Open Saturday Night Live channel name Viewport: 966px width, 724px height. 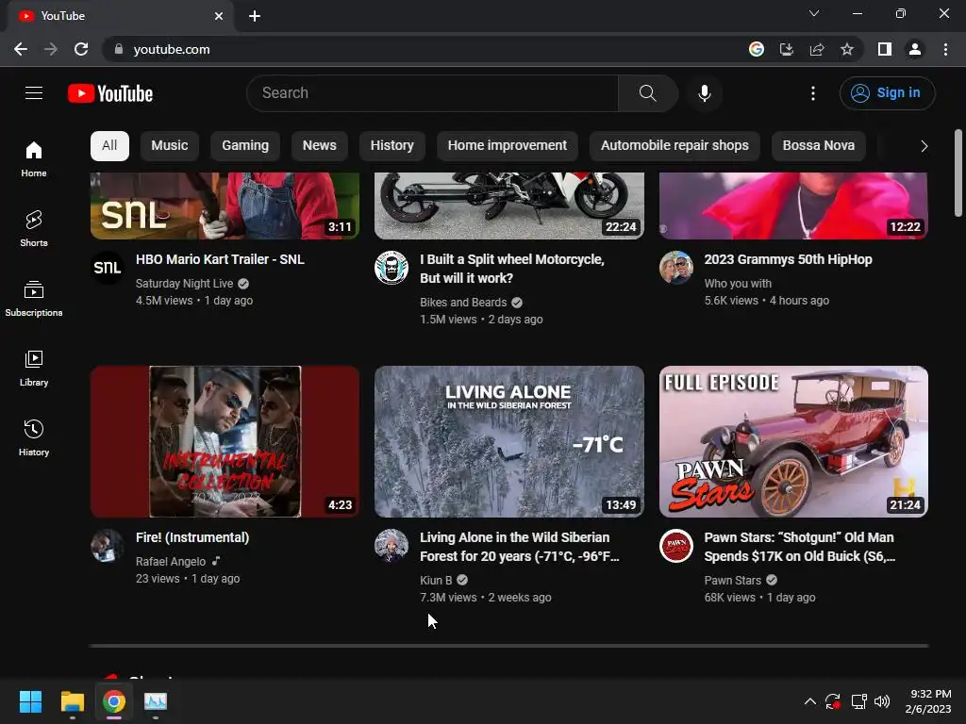coord(184,283)
